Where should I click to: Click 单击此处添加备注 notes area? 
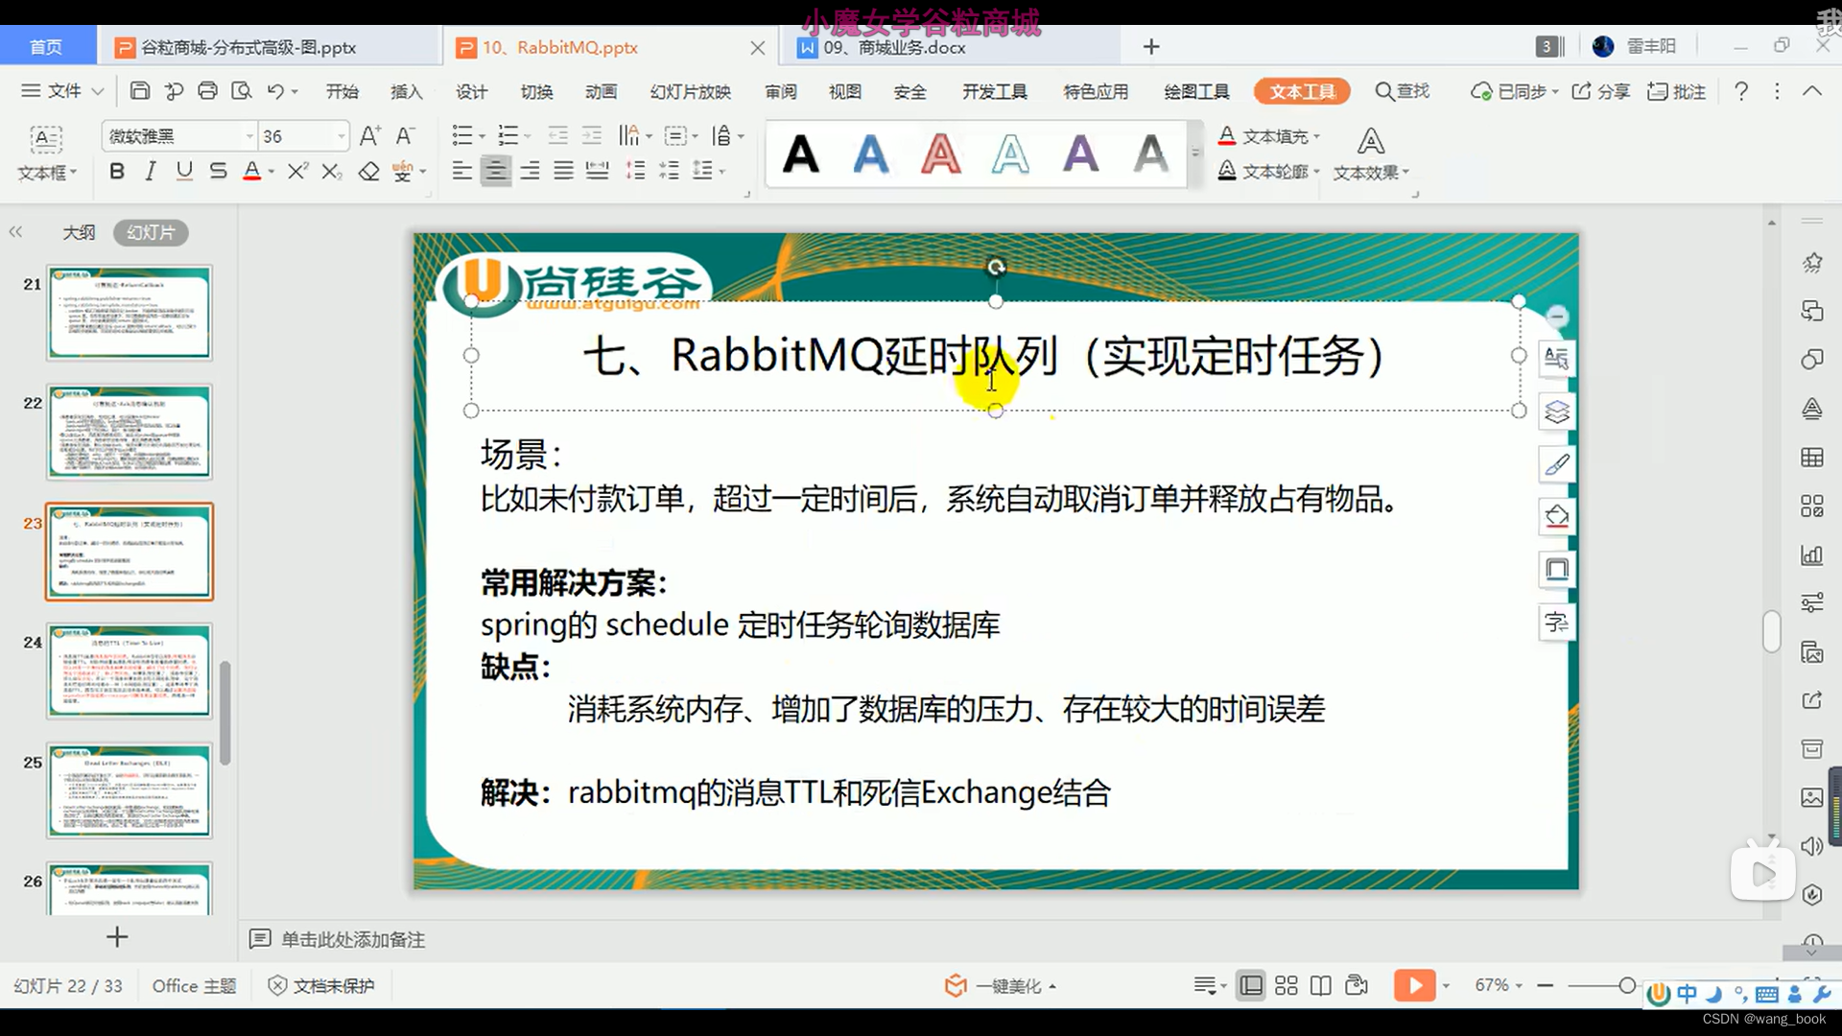click(x=352, y=939)
